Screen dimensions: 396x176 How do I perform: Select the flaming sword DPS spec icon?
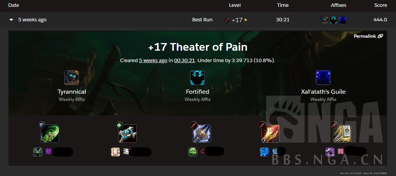click(271, 134)
